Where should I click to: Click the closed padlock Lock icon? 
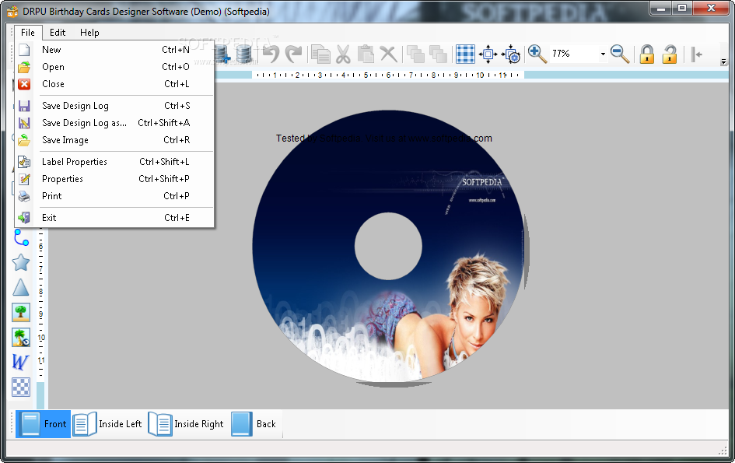(647, 54)
